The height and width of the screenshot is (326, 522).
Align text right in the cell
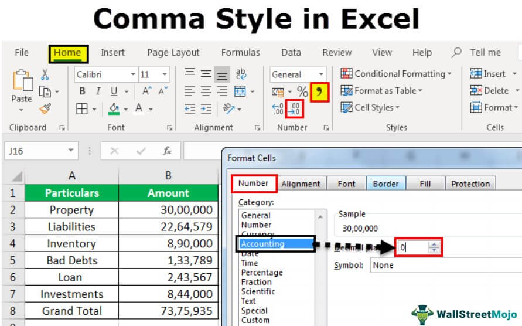222,91
